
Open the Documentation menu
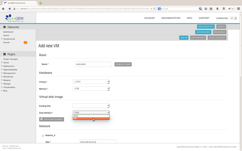[x=171, y=18]
